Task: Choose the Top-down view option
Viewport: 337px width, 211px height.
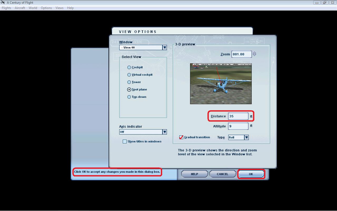Action: (129, 97)
